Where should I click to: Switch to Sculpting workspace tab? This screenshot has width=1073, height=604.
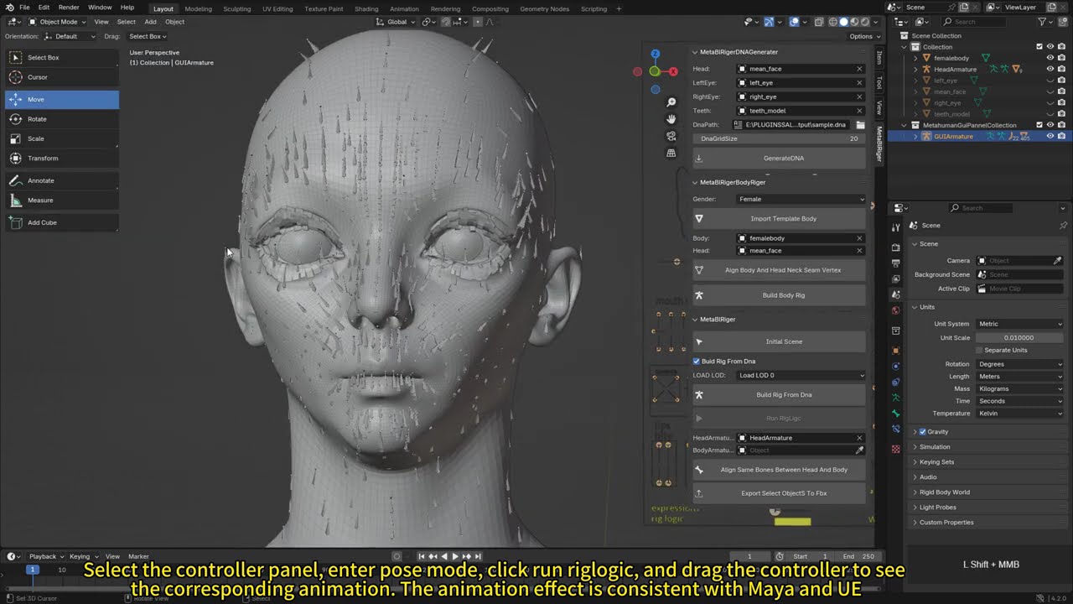pyautogui.click(x=236, y=8)
